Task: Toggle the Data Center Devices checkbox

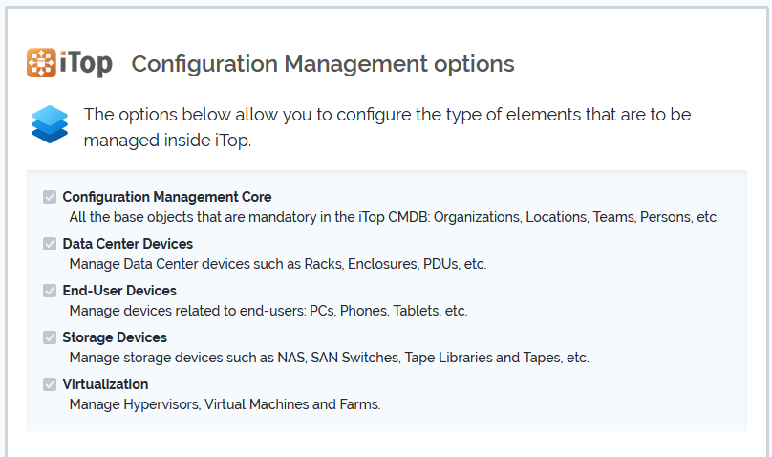Action: [x=50, y=244]
